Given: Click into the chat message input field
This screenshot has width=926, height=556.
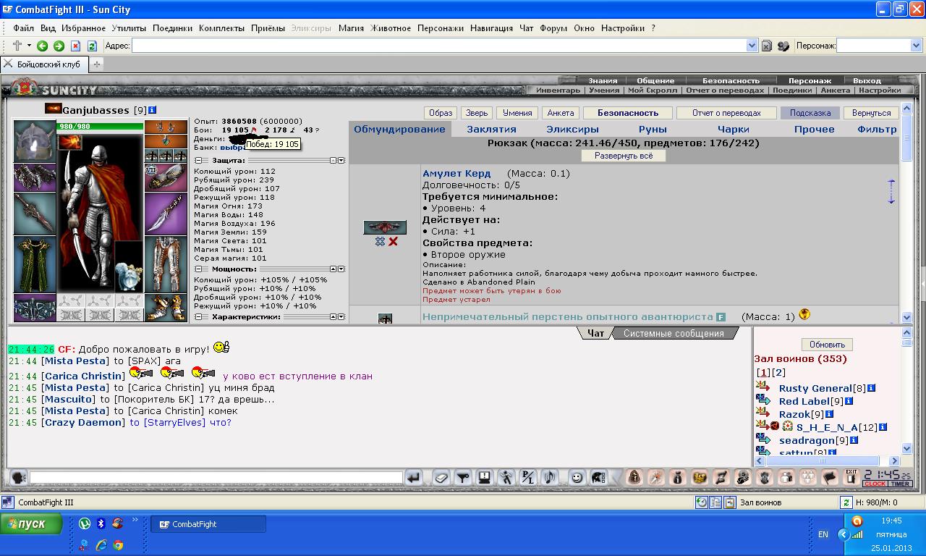Looking at the screenshot, I should [x=216, y=477].
